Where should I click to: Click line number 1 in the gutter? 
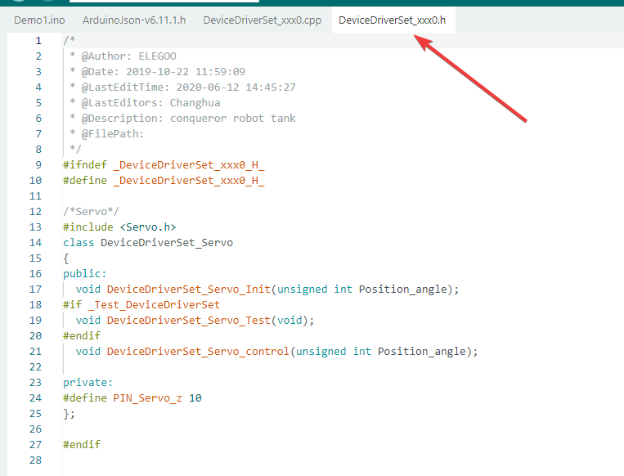(x=38, y=41)
